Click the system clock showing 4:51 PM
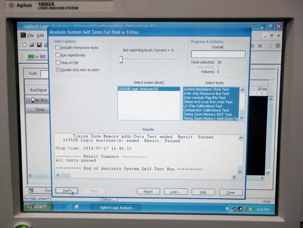Viewport: 303px width, 228px height. pos(263,210)
